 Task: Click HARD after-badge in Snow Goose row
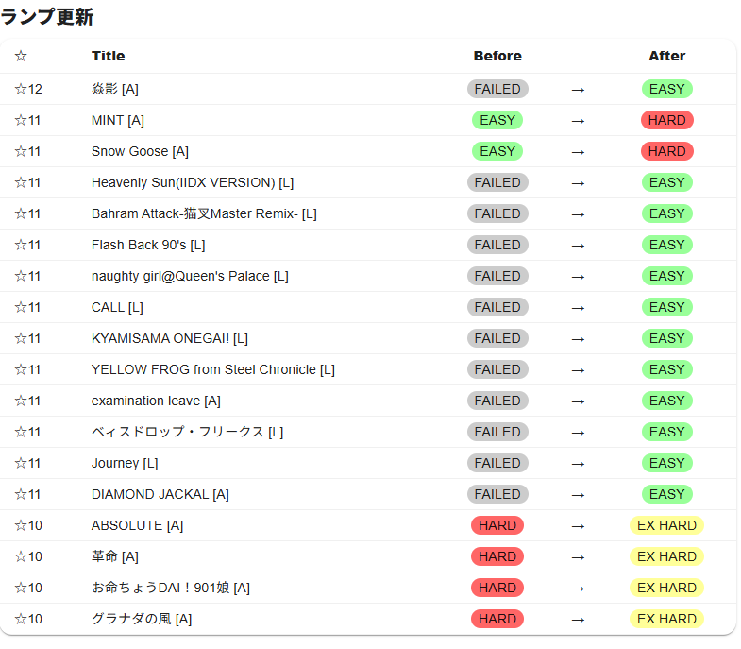point(666,151)
